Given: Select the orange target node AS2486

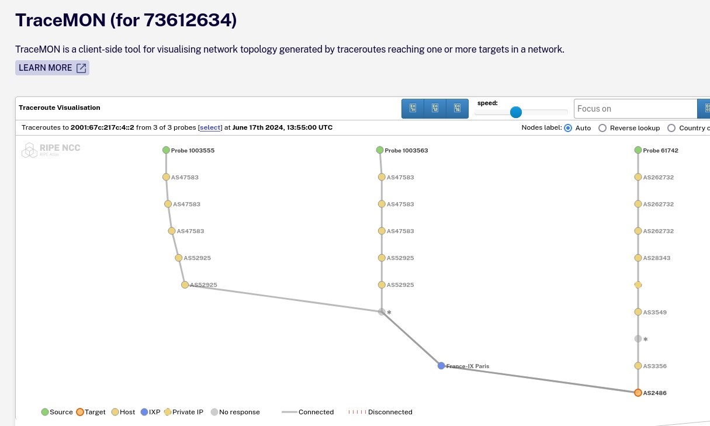Looking at the screenshot, I should coord(638,393).
